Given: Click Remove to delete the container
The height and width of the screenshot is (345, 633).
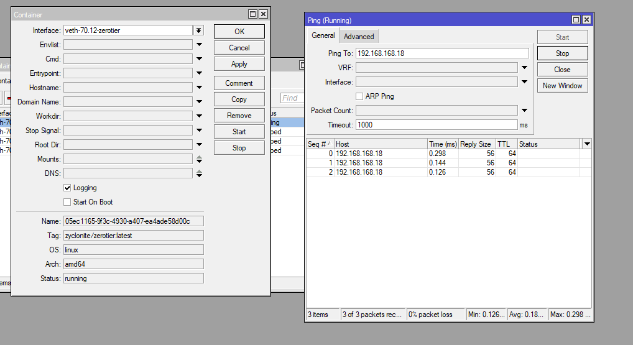Looking at the screenshot, I should click(239, 116).
